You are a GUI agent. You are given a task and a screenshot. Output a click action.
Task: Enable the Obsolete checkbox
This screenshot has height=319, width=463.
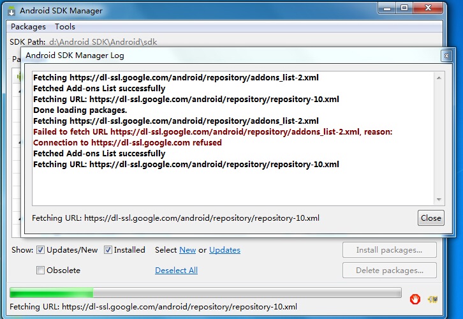click(x=40, y=270)
